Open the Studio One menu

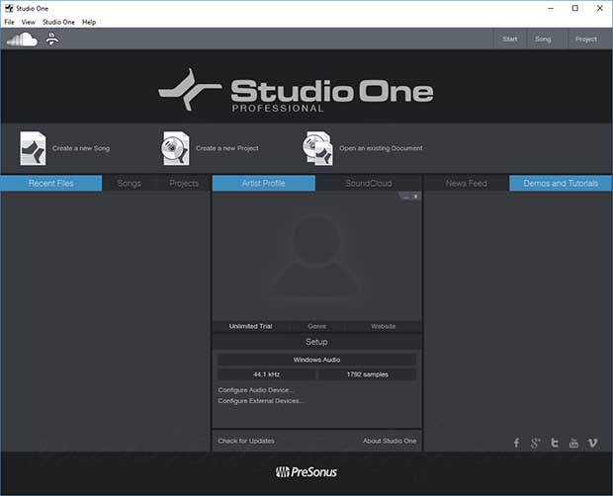tap(58, 22)
